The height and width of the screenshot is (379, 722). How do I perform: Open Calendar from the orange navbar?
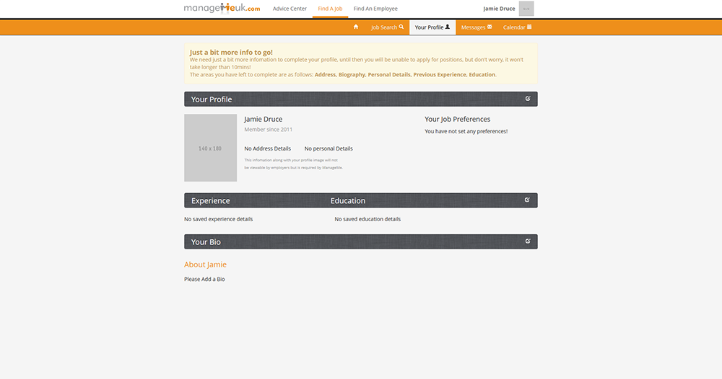pos(517,27)
